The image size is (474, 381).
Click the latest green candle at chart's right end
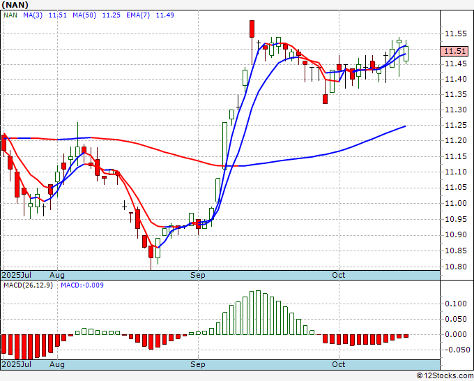point(406,54)
